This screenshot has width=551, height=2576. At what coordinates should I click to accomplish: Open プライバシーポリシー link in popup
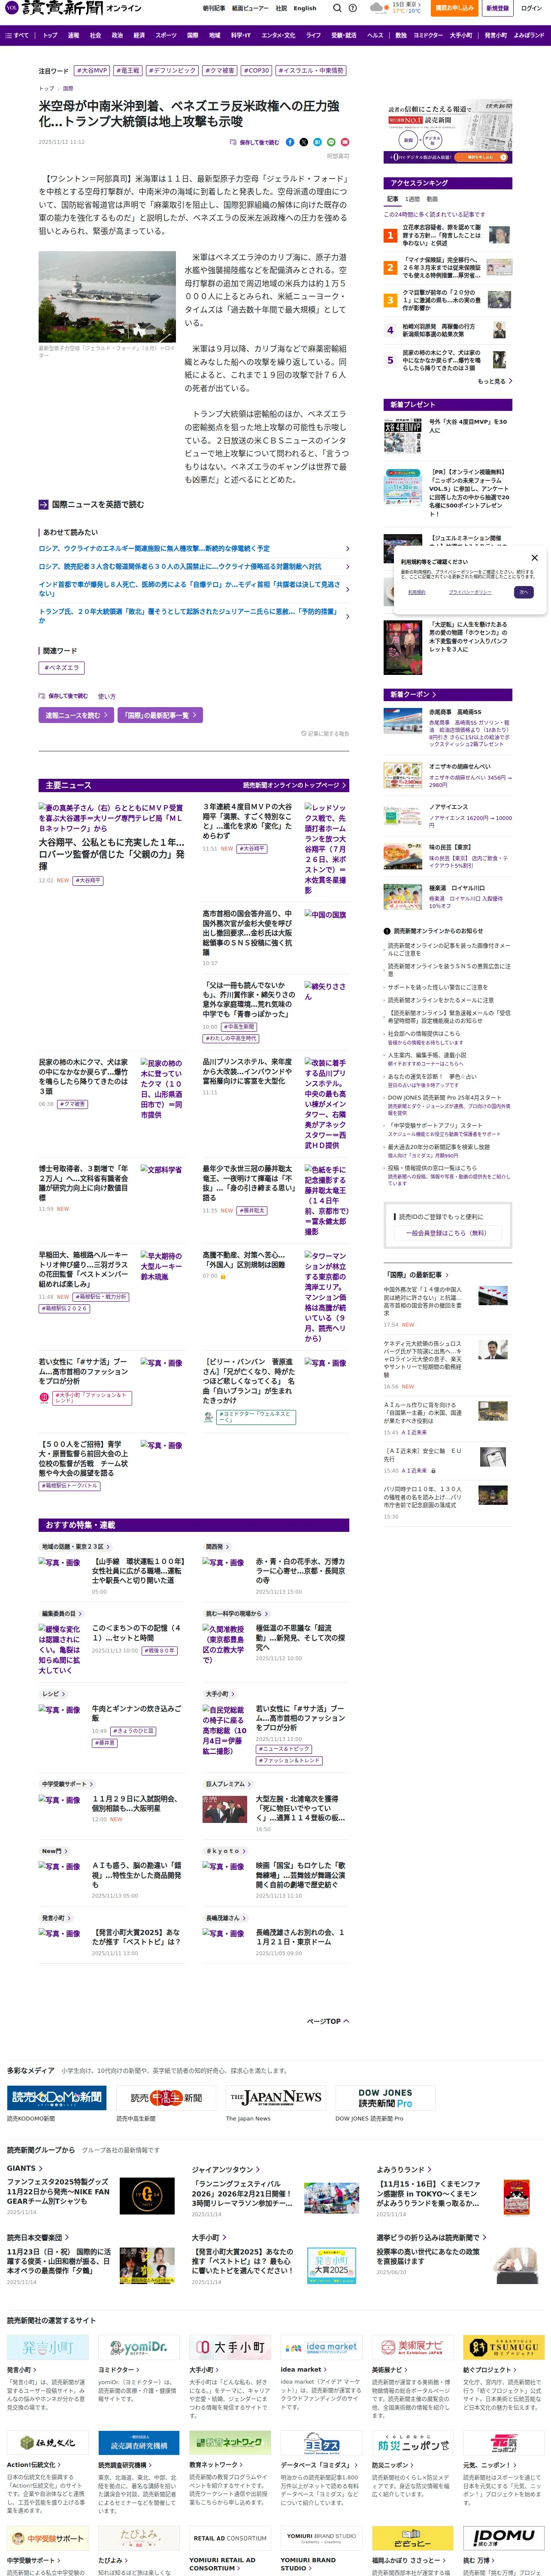pos(469,592)
